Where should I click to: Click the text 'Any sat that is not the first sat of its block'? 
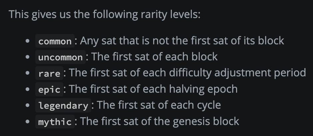tap(182, 41)
